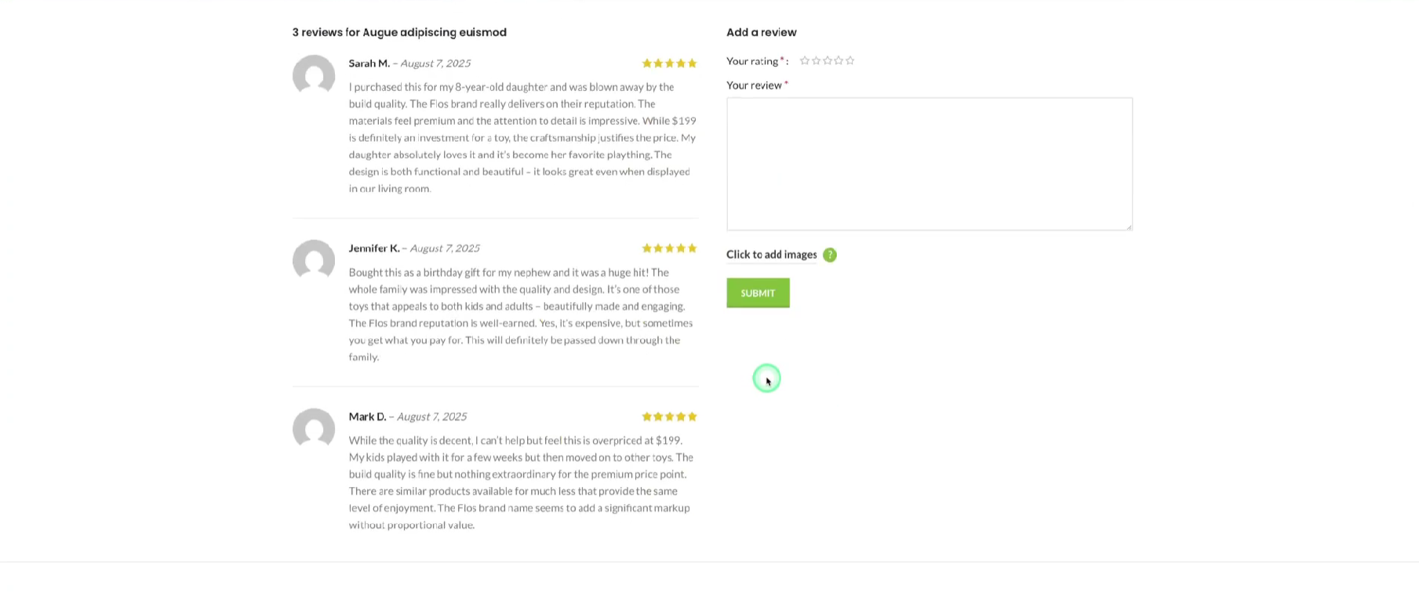Click Jennifer K.'s profile avatar

pos(314,260)
